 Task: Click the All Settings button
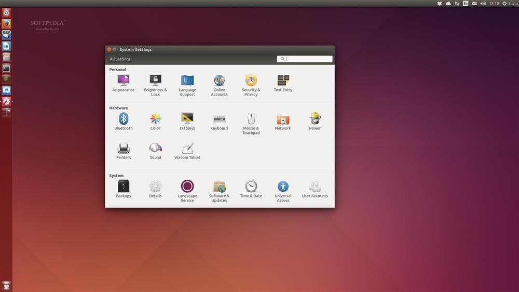120,59
